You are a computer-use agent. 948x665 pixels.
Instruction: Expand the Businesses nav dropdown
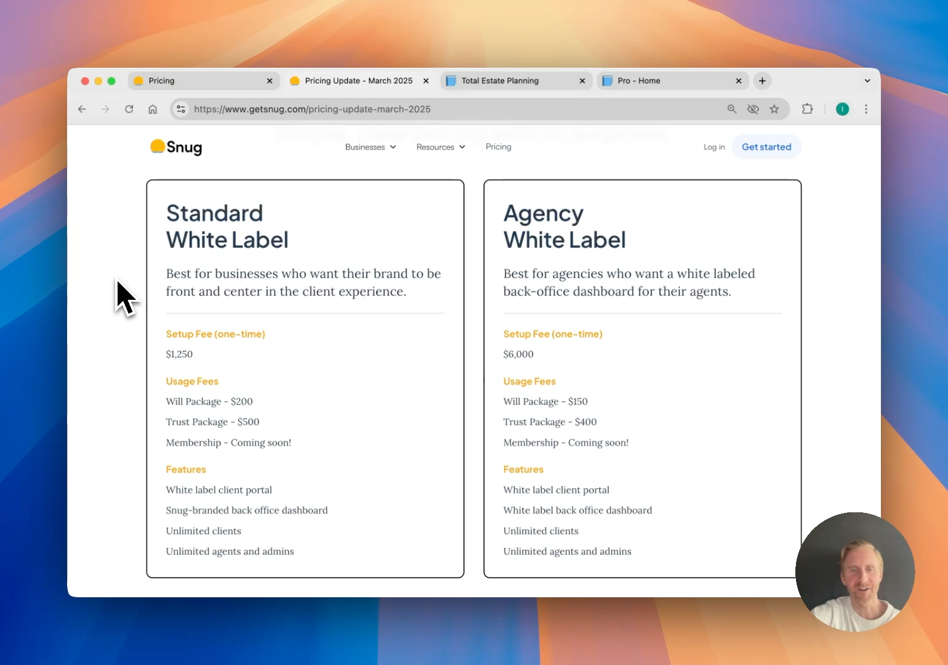(x=371, y=147)
